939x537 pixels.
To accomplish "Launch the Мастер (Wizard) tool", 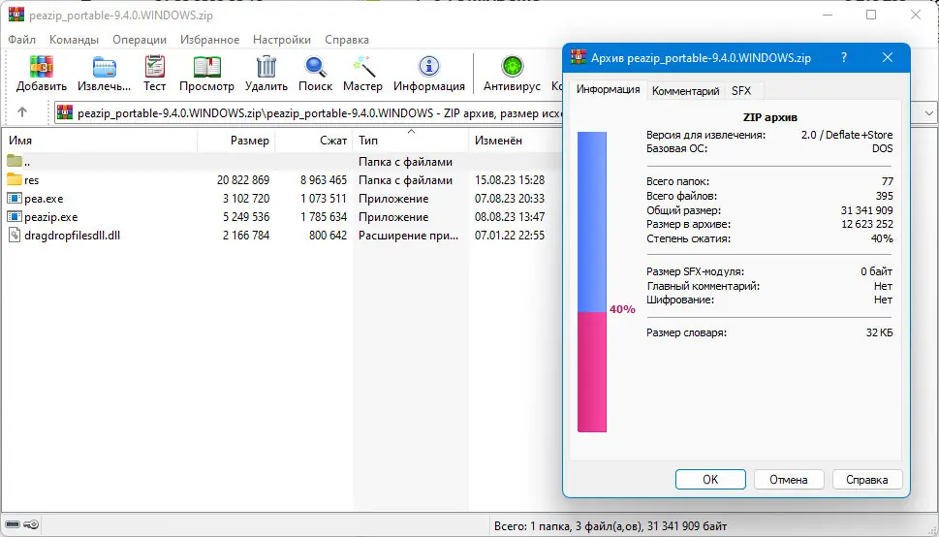I will click(362, 67).
